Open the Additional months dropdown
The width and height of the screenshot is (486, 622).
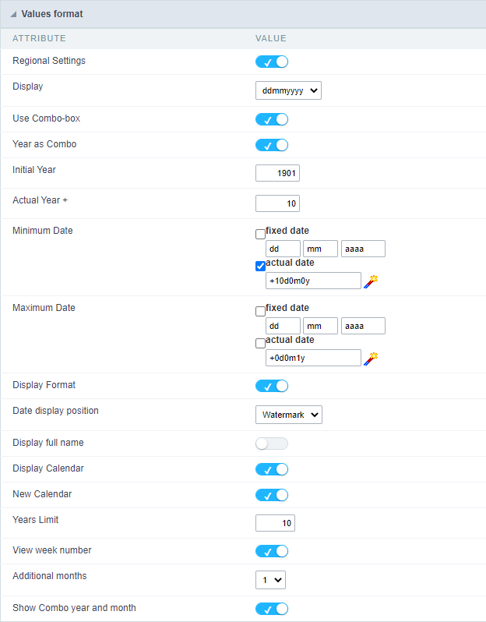click(270, 580)
